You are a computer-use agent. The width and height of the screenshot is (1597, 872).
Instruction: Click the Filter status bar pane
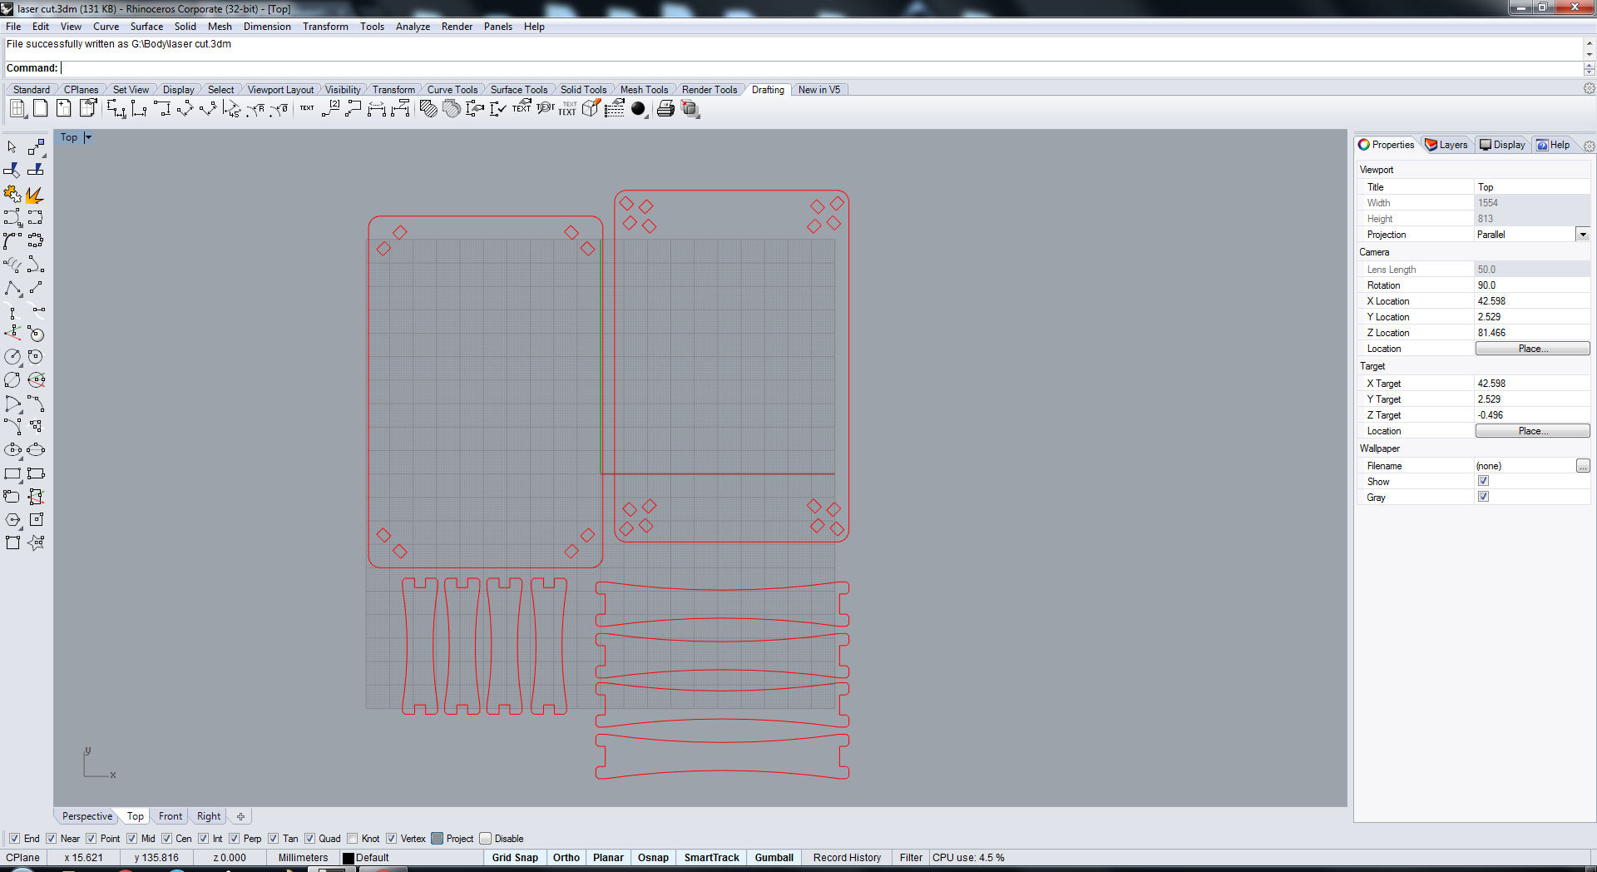point(911,857)
